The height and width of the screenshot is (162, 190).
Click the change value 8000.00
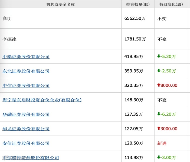pos(169,85)
